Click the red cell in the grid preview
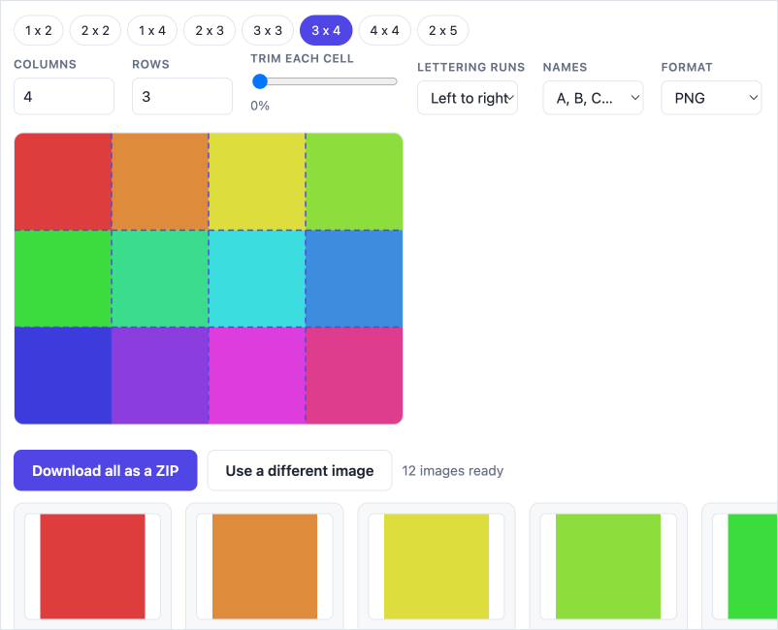 pos(63,181)
